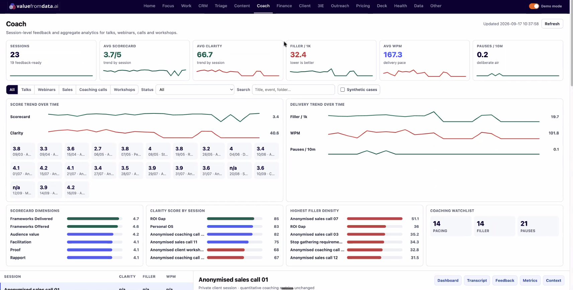Viewport: 573px width, 290px height.
Task: Click the 21 Pauses watchlist tile
Action: [x=538, y=226]
